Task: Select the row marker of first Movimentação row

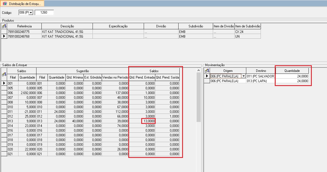Action: pyautogui.click(x=207, y=76)
